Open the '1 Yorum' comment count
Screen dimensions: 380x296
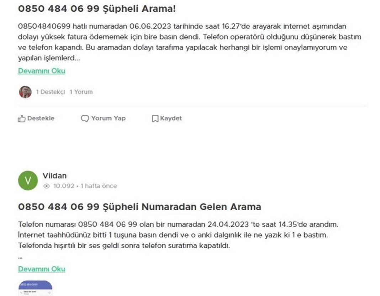click(x=81, y=92)
